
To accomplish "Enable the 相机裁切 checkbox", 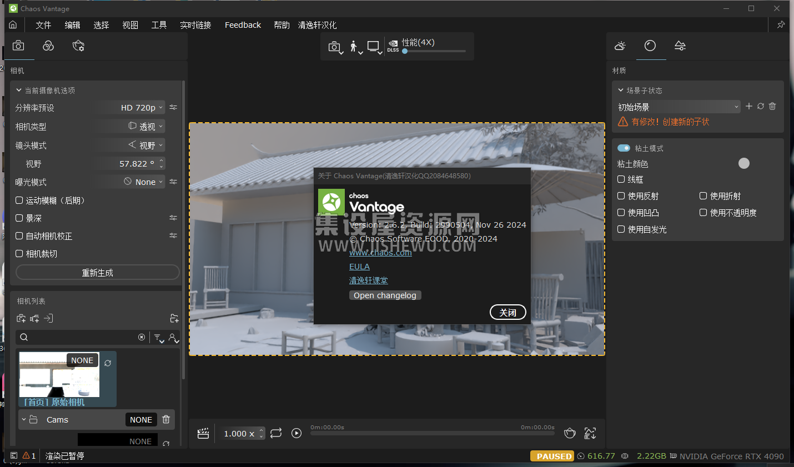I will pos(19,254).
